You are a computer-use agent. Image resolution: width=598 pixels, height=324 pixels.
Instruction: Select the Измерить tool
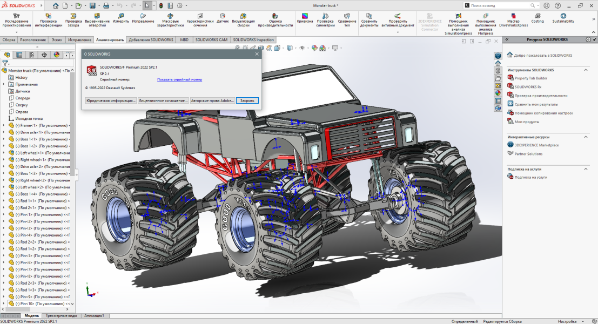point(120,18)
